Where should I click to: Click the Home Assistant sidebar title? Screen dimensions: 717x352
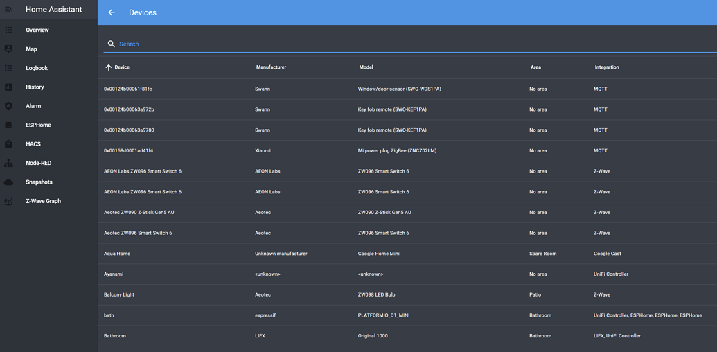54,9
